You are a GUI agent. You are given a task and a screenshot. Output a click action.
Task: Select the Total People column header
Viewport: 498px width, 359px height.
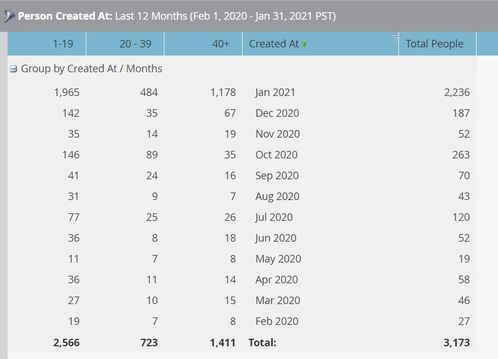pos(437,43)
